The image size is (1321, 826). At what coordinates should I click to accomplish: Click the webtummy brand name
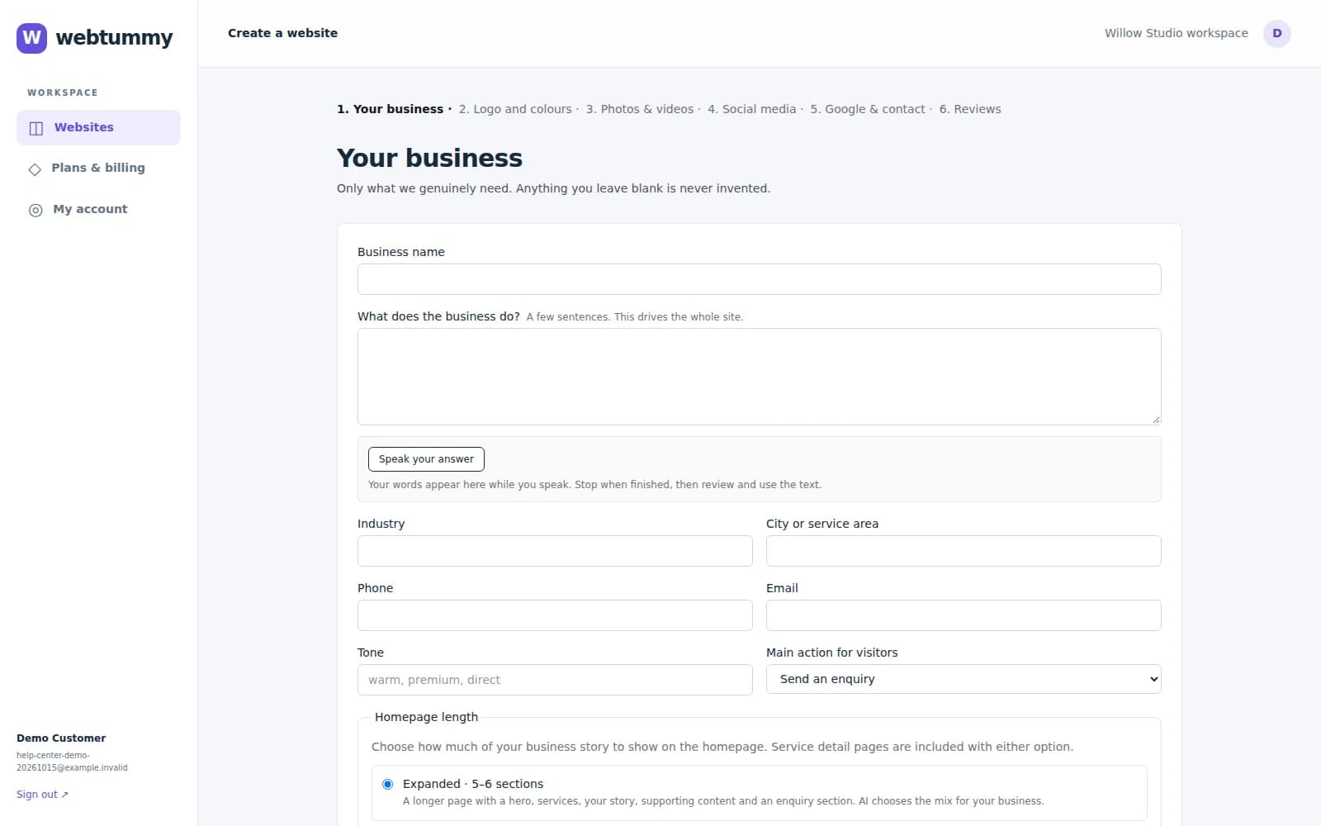[x=114, y=38]
